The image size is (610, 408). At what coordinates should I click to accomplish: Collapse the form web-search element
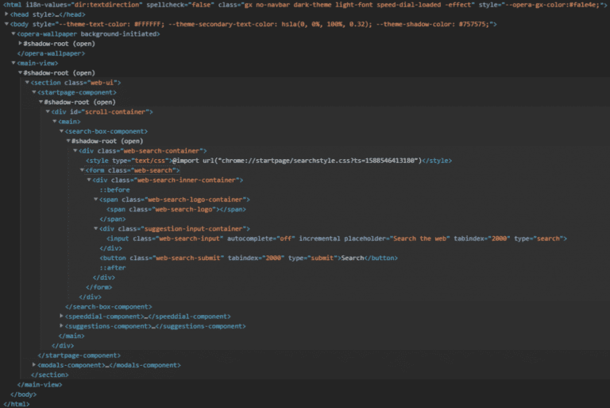tap(81, 169)
